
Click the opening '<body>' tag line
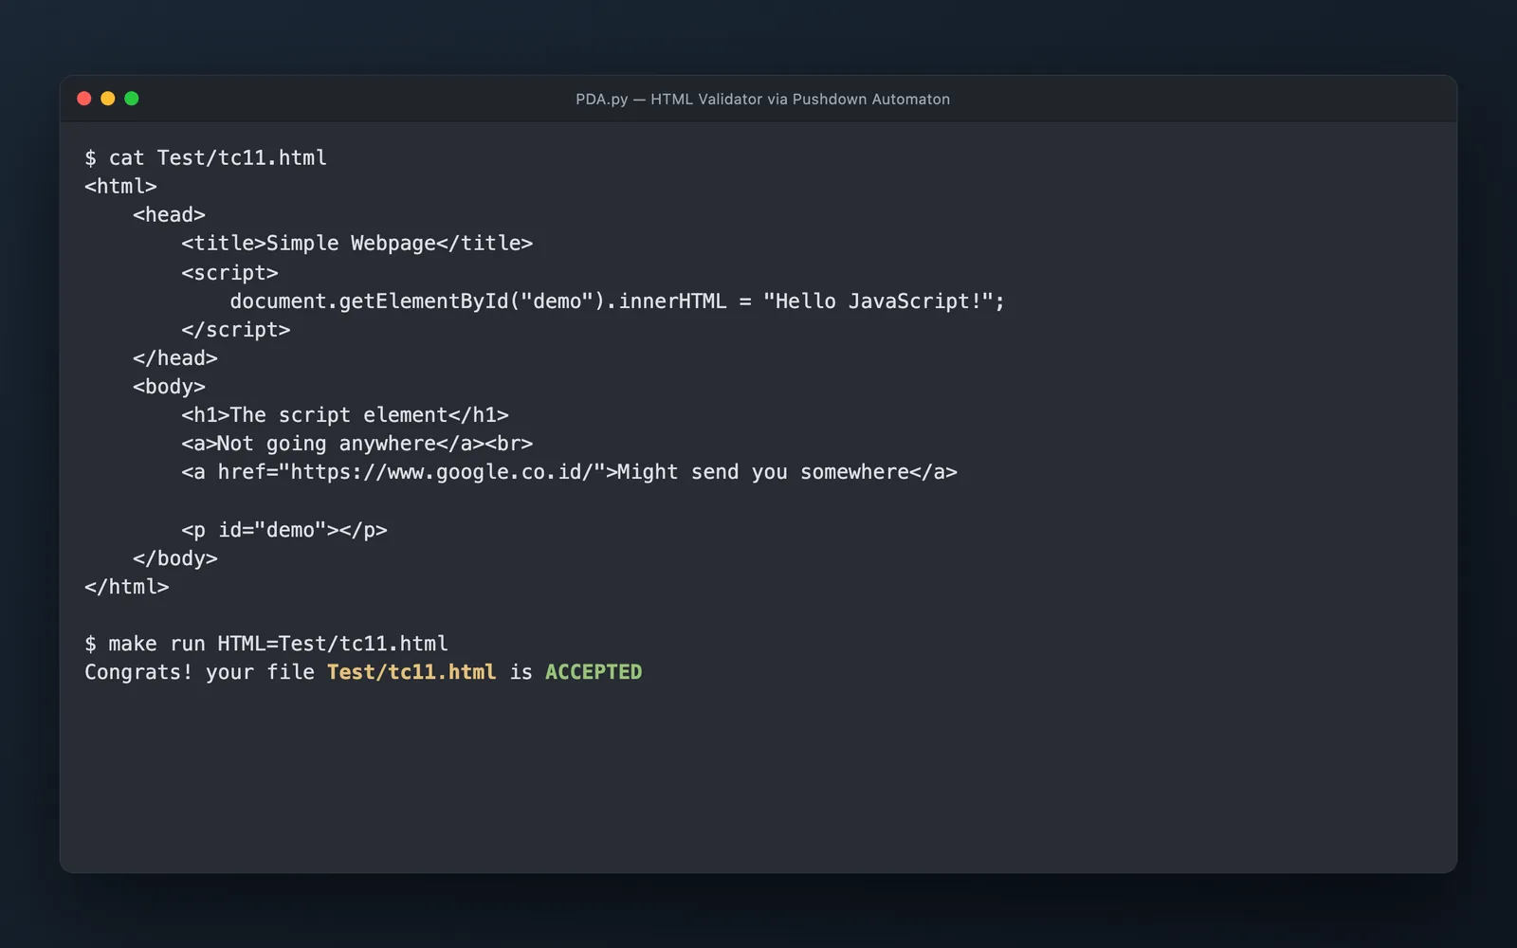(x=169, y=387)
